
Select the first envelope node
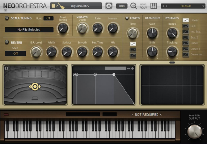pos(74,74)
